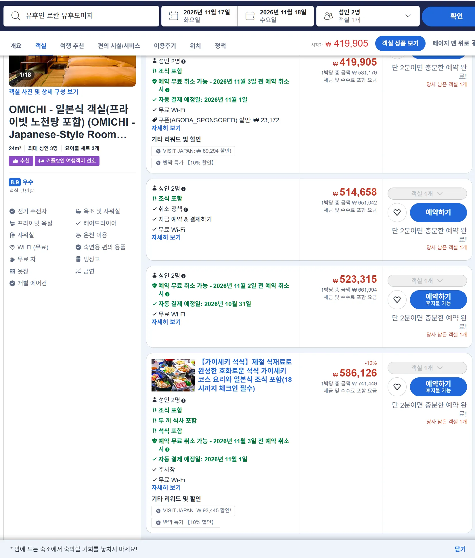Open the room photo thumbnail 1/18
The width and height of the screenshot is (475, 558).
click(x=72, y=71)
